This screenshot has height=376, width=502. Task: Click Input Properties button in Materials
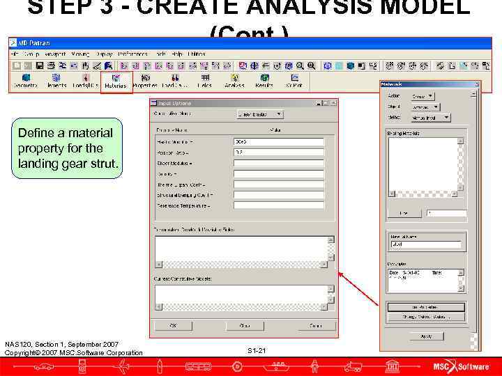coord(426,307)
